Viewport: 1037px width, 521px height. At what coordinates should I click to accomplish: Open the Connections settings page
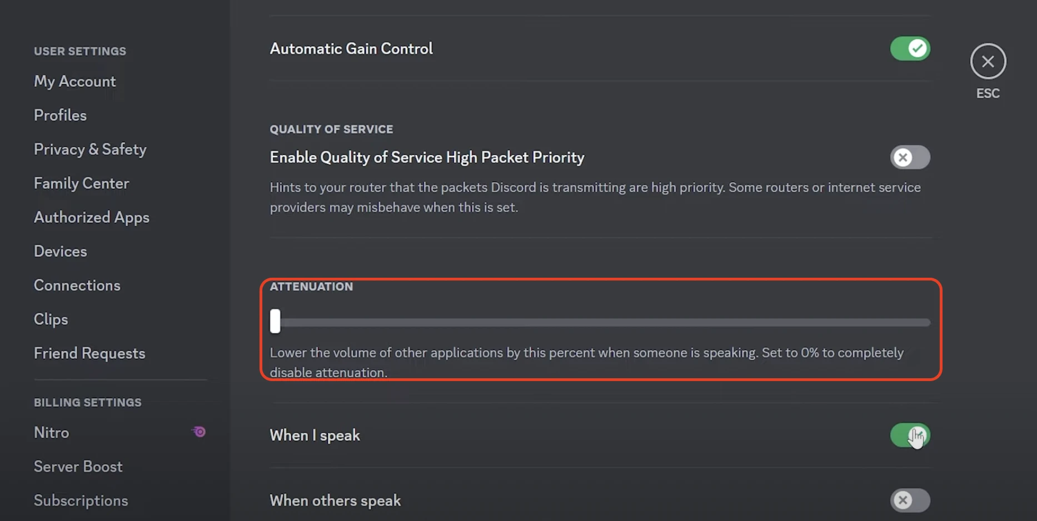tap(77, 285)
